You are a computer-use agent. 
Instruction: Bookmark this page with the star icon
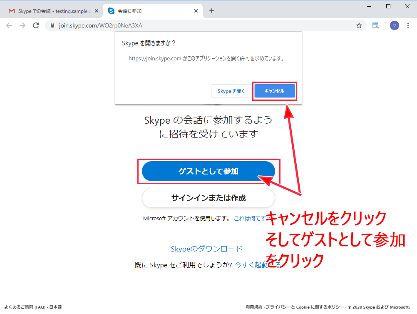pyautogui.click(x=359, y=25)
